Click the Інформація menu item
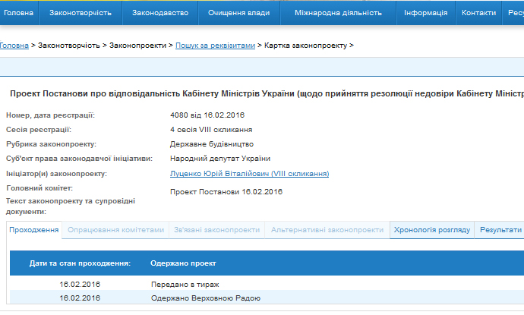 pyautogui.click(x=426, y=13)
